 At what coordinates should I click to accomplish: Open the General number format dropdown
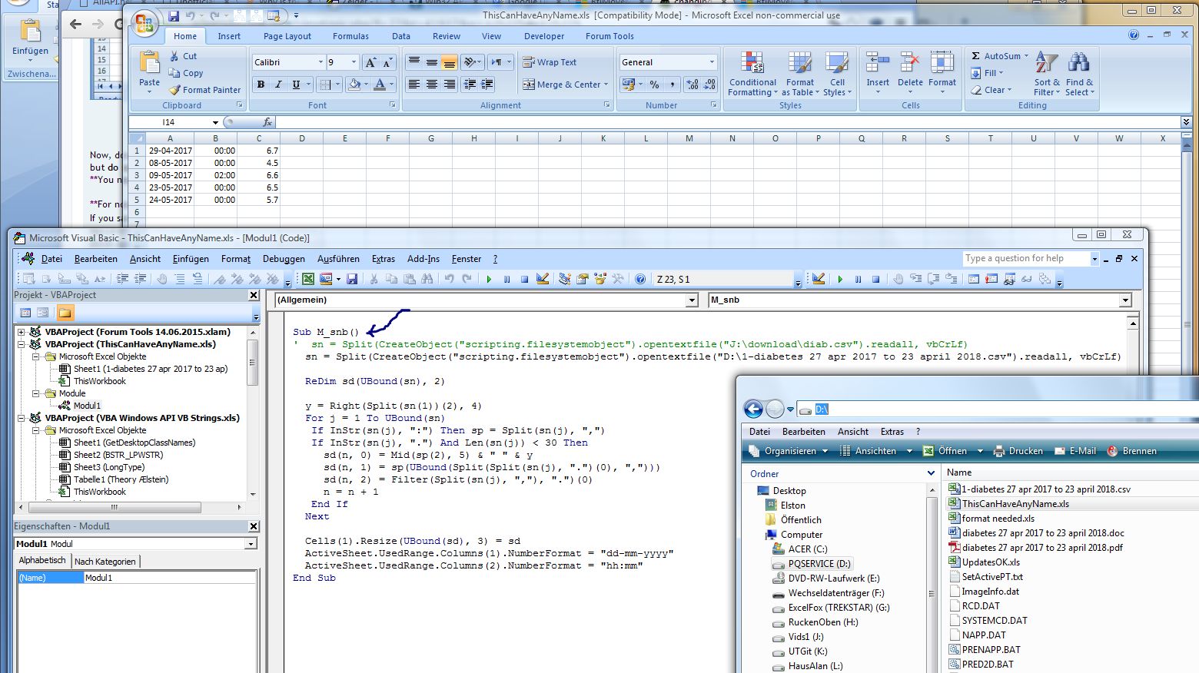pos(712,62)
